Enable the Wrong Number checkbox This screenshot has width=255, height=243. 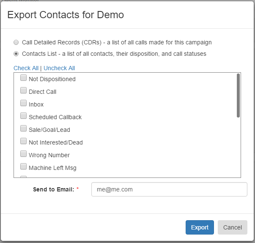(x=23, y=153)
